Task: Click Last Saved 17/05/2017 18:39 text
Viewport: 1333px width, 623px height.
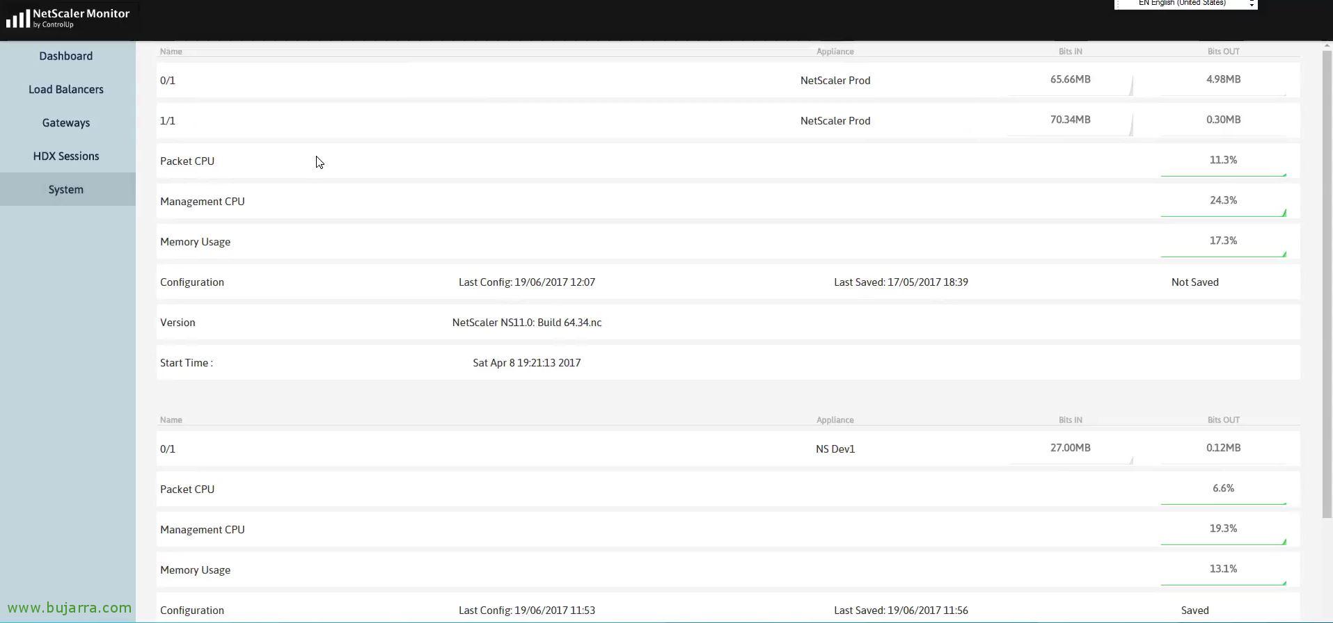Action: tap(901, 282)
